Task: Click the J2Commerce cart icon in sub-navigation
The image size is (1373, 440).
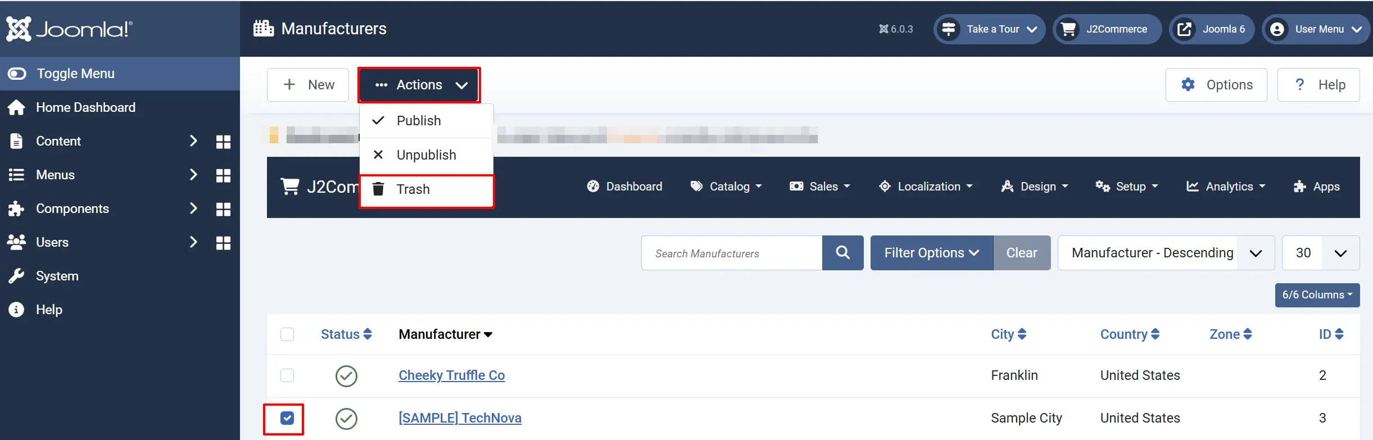Action: [x=290, y=187]
